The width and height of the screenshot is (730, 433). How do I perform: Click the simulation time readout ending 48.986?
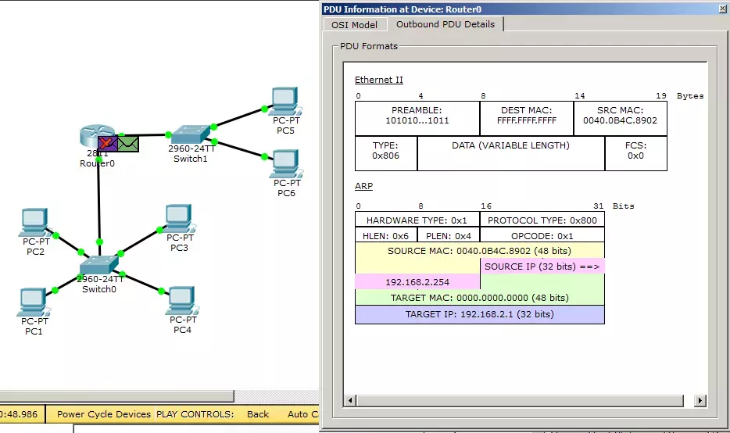[x=19, y=414]
